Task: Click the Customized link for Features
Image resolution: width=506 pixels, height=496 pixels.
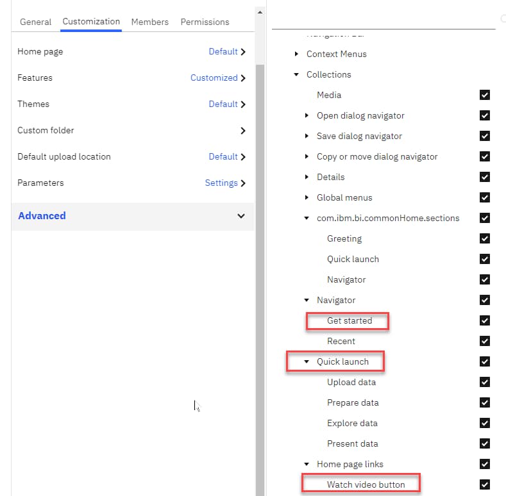Action: (214, 78)
